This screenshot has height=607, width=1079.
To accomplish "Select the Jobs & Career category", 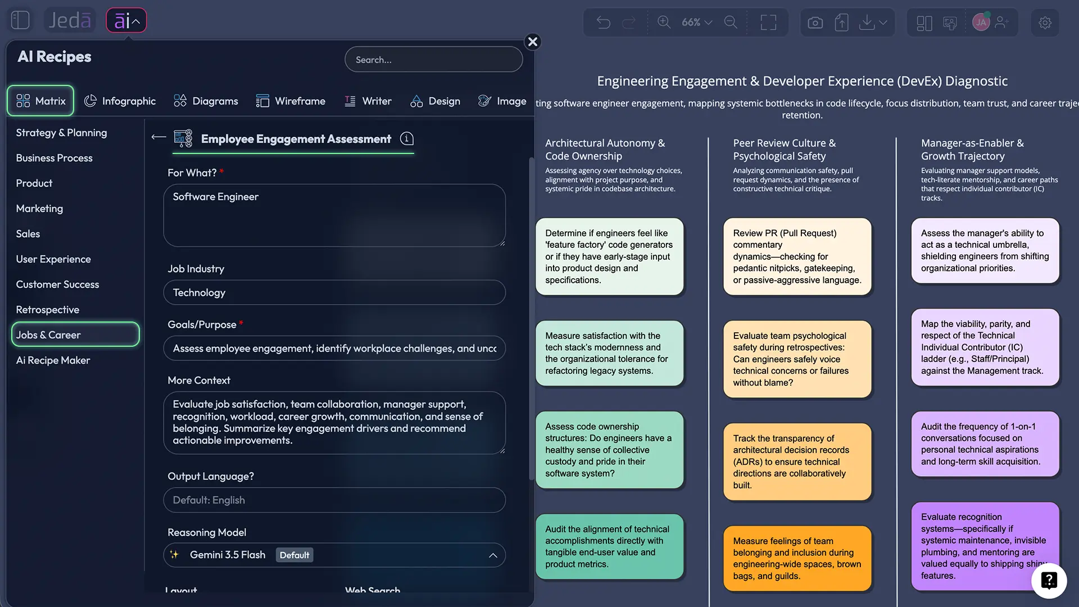I will click(75, 335).
